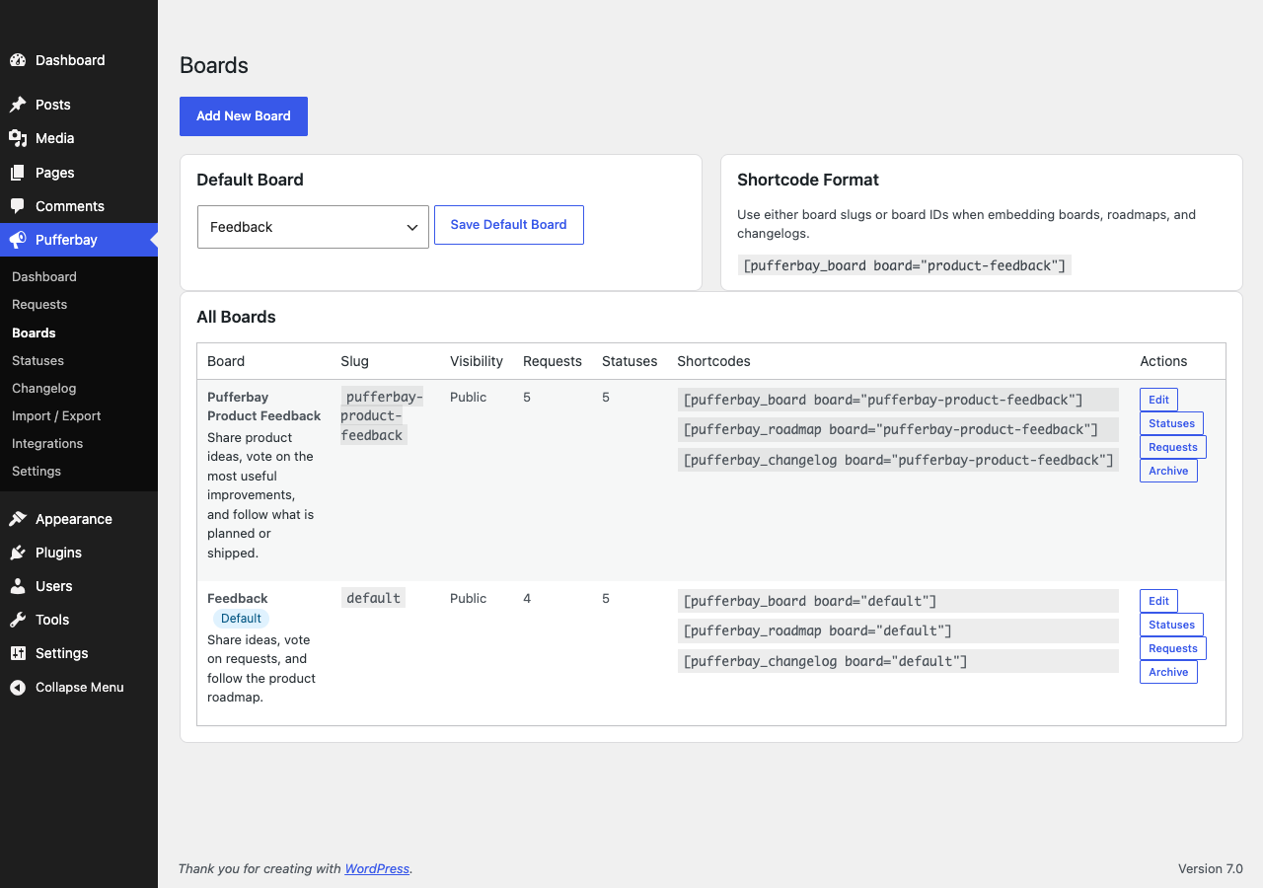The height and width of the screenshot is (888, 1263).
Task: Open the Pages menu
Action: 79,173
